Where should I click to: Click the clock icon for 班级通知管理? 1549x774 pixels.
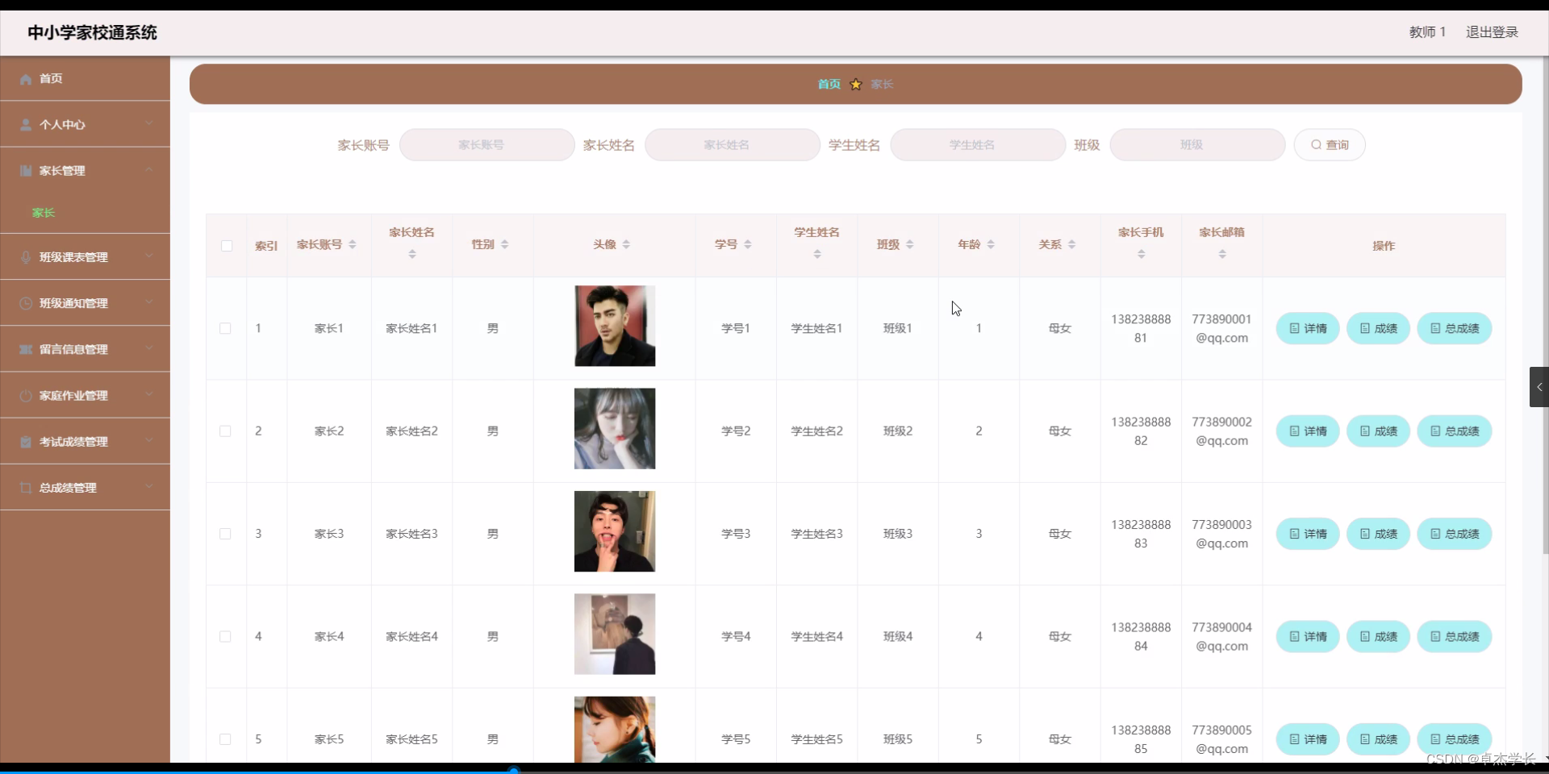(25, 303)
